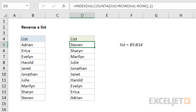The height and width of the screenshot is (112, 196).
Task: Select cell D14 containing Adrian
Action: (82, 98)
